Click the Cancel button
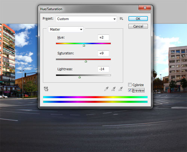The height and width of the screenshot is (152, 187). point(138,27)
